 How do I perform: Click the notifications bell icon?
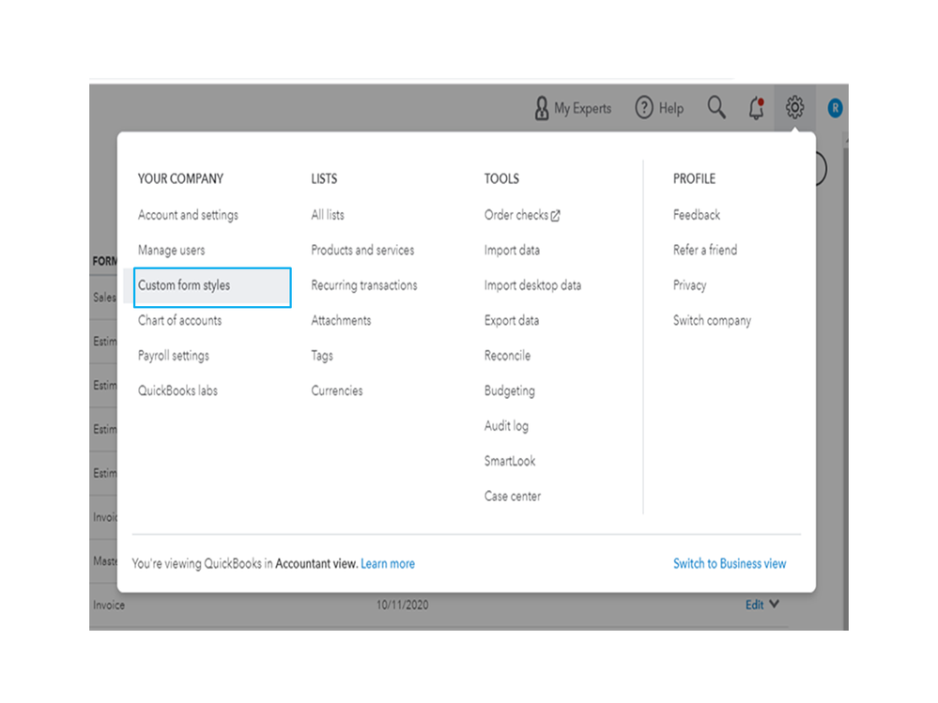tap(756, 108)
